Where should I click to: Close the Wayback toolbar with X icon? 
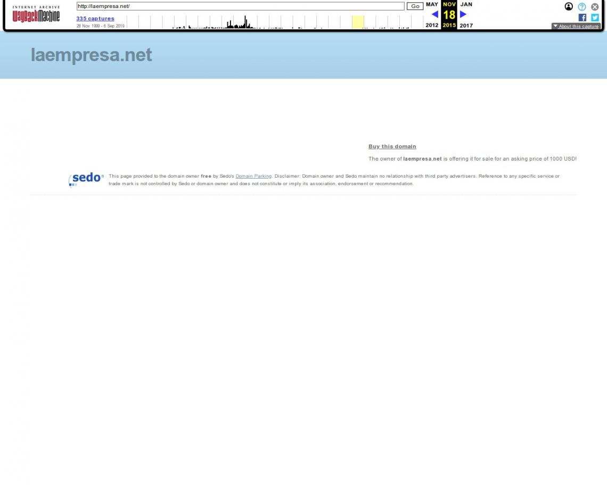[x=595, y=6]
